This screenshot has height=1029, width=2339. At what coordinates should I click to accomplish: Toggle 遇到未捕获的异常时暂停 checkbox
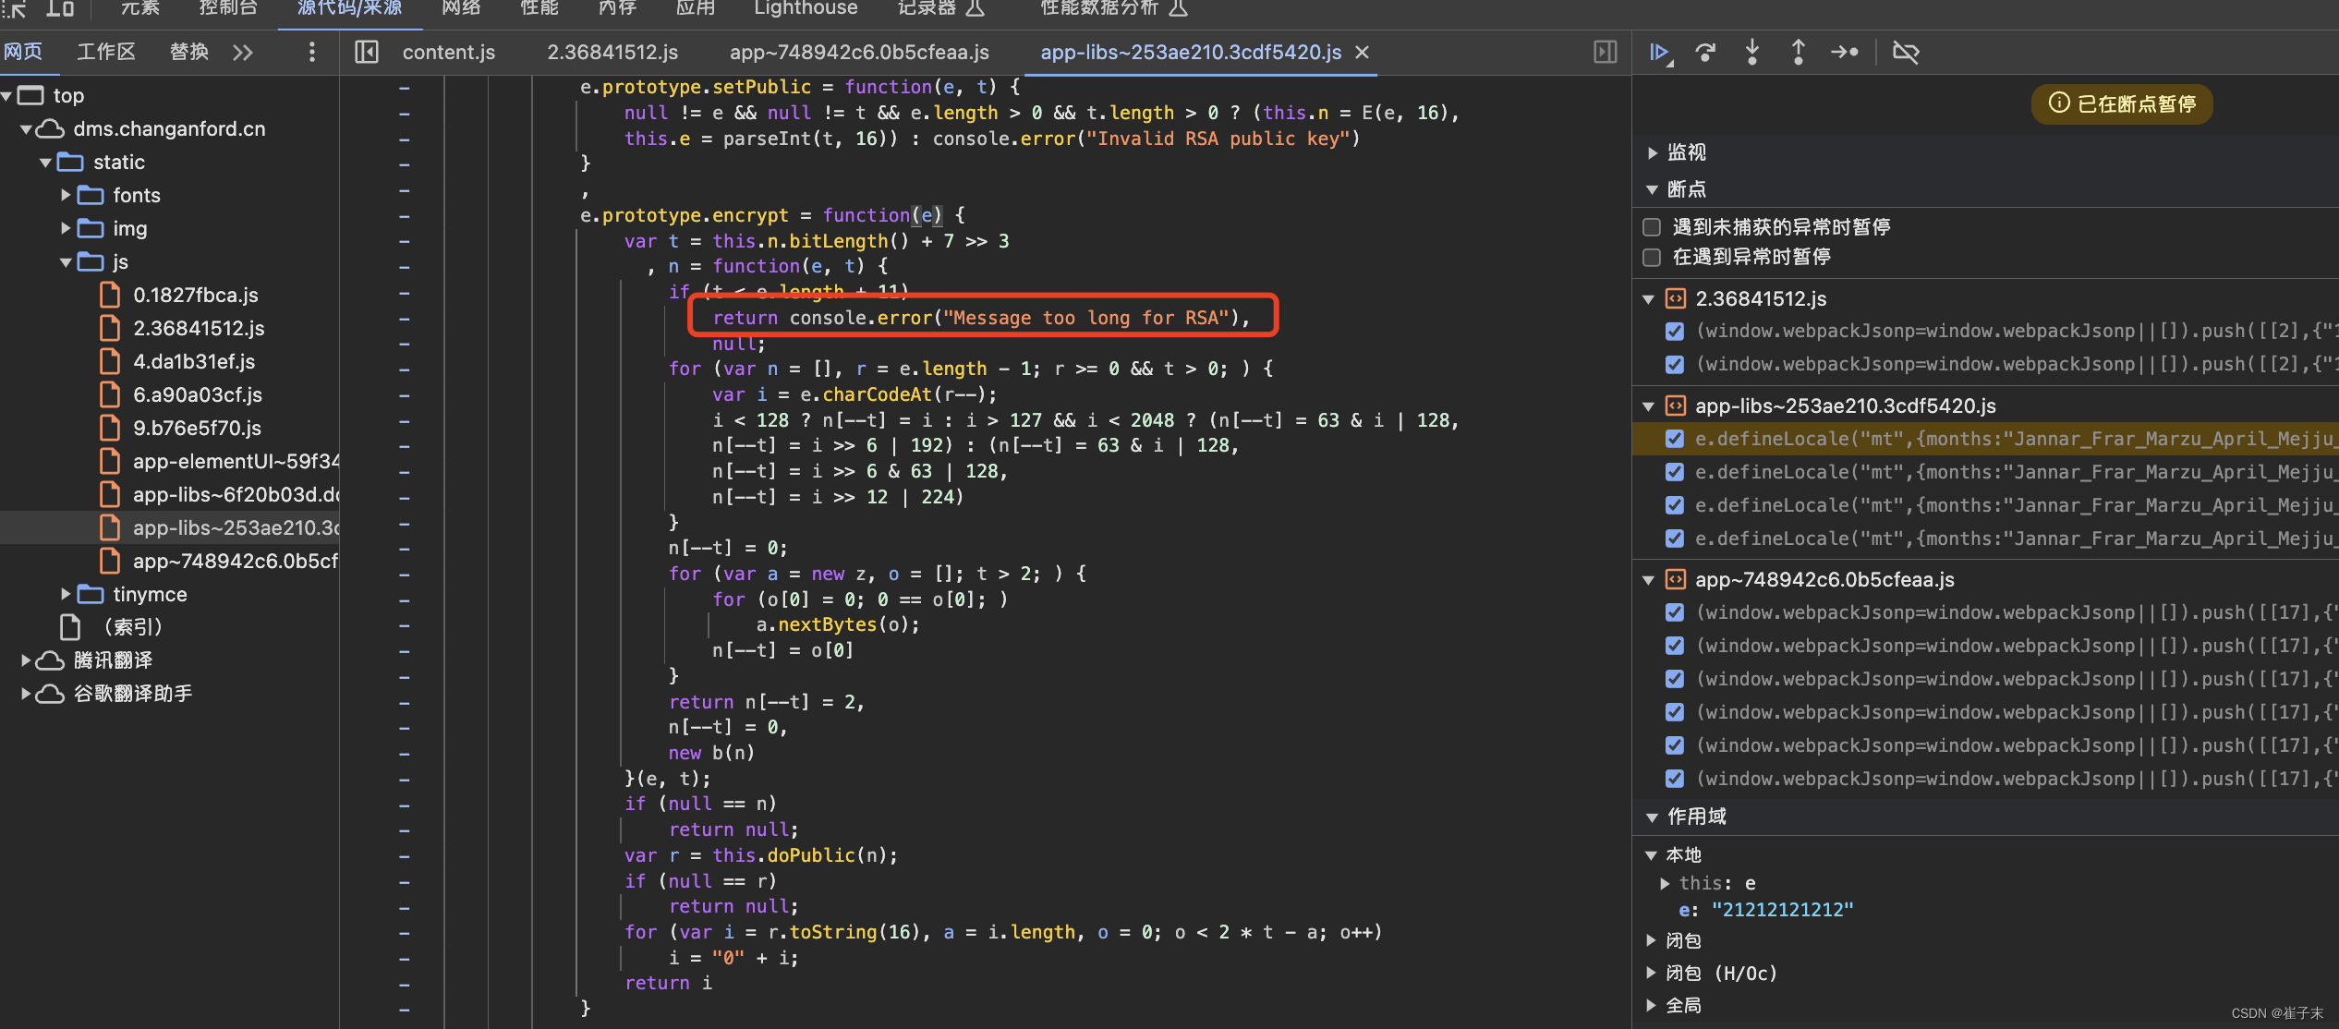click(1650, 230)
